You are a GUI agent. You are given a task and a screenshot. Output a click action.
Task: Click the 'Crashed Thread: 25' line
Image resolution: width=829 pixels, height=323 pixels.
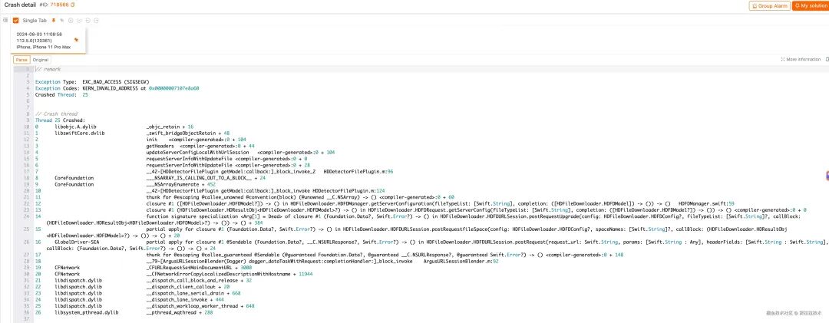(x=62, y=94)
